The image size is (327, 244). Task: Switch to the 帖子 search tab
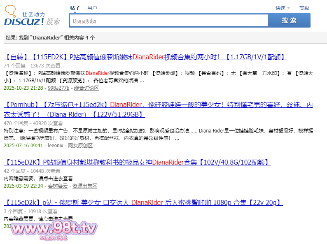(x=75, y=8)
